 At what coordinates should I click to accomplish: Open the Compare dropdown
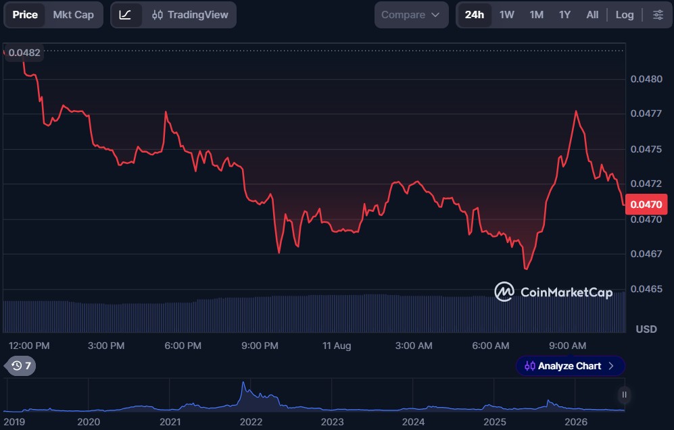[412, 15]
